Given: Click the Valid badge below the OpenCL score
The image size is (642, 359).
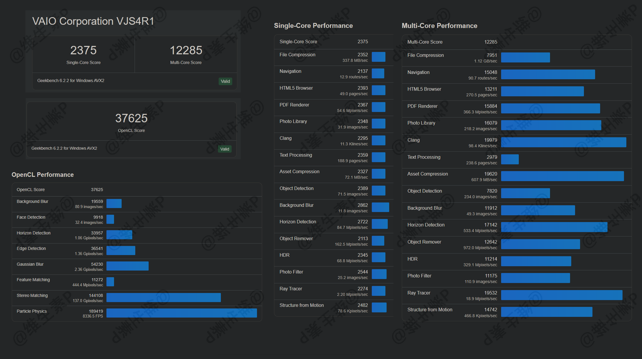Looking at the screenshot, I should click(225, 149).
